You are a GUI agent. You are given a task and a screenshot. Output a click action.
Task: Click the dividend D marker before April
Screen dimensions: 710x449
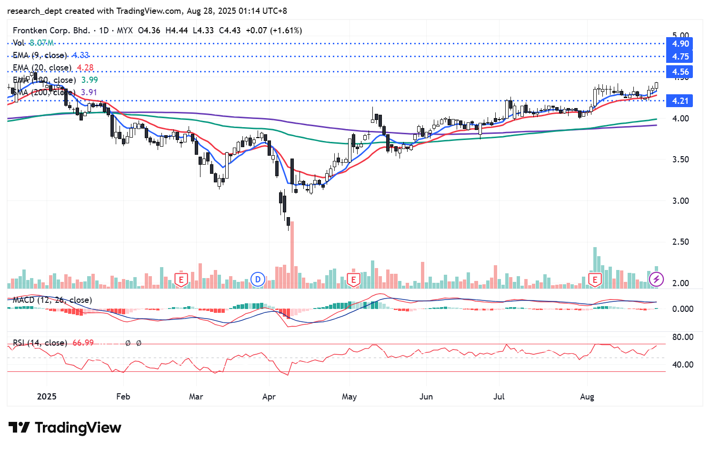coord(258,279)
